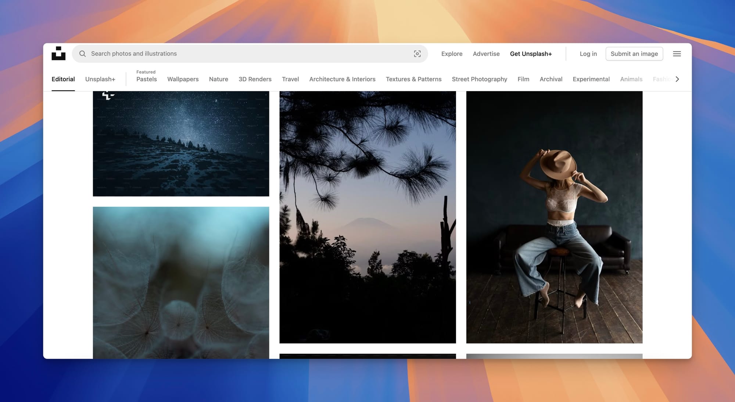Click the Explore link
The width and height of the screenshot is (735, 402).
coord(452,54)
